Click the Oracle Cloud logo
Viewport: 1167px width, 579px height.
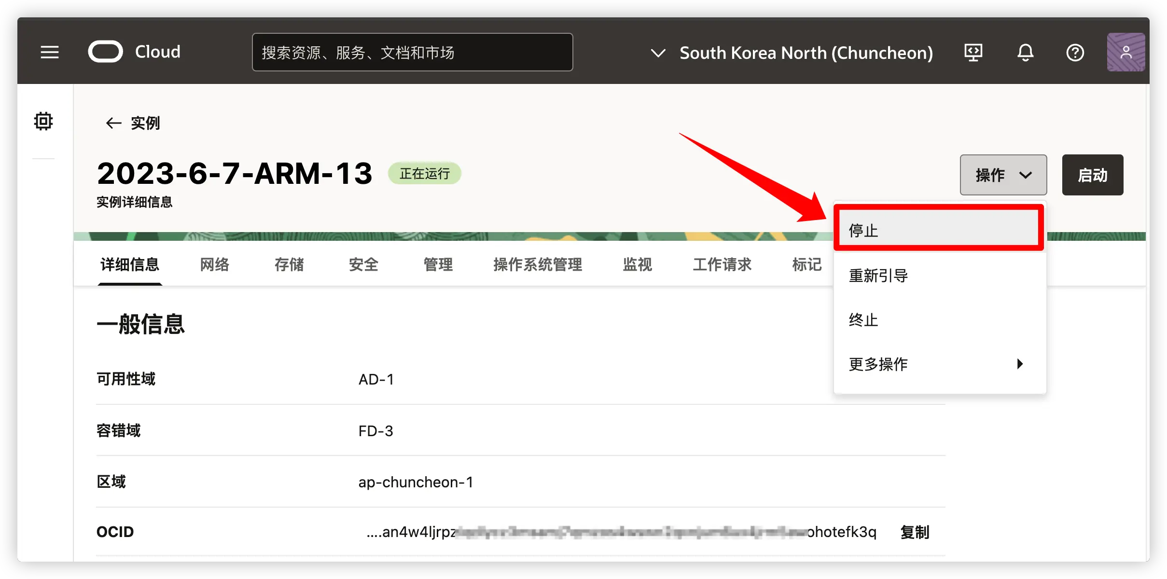[x=106, y=51]
